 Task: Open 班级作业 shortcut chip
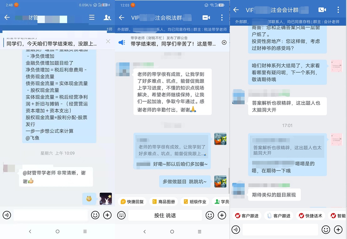tap(195, 202)
